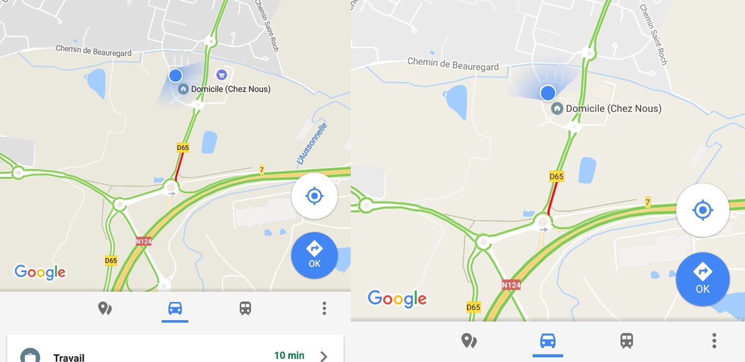Tap the right map's my-location crosshair button
Image resolution: width=745 pixels, height=362 pixels.
click(703, 210)
